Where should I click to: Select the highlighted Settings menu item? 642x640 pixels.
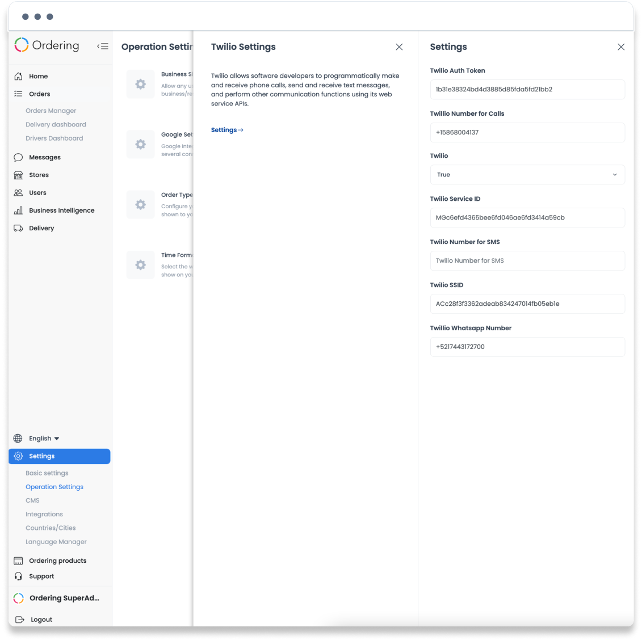[60, 456]
